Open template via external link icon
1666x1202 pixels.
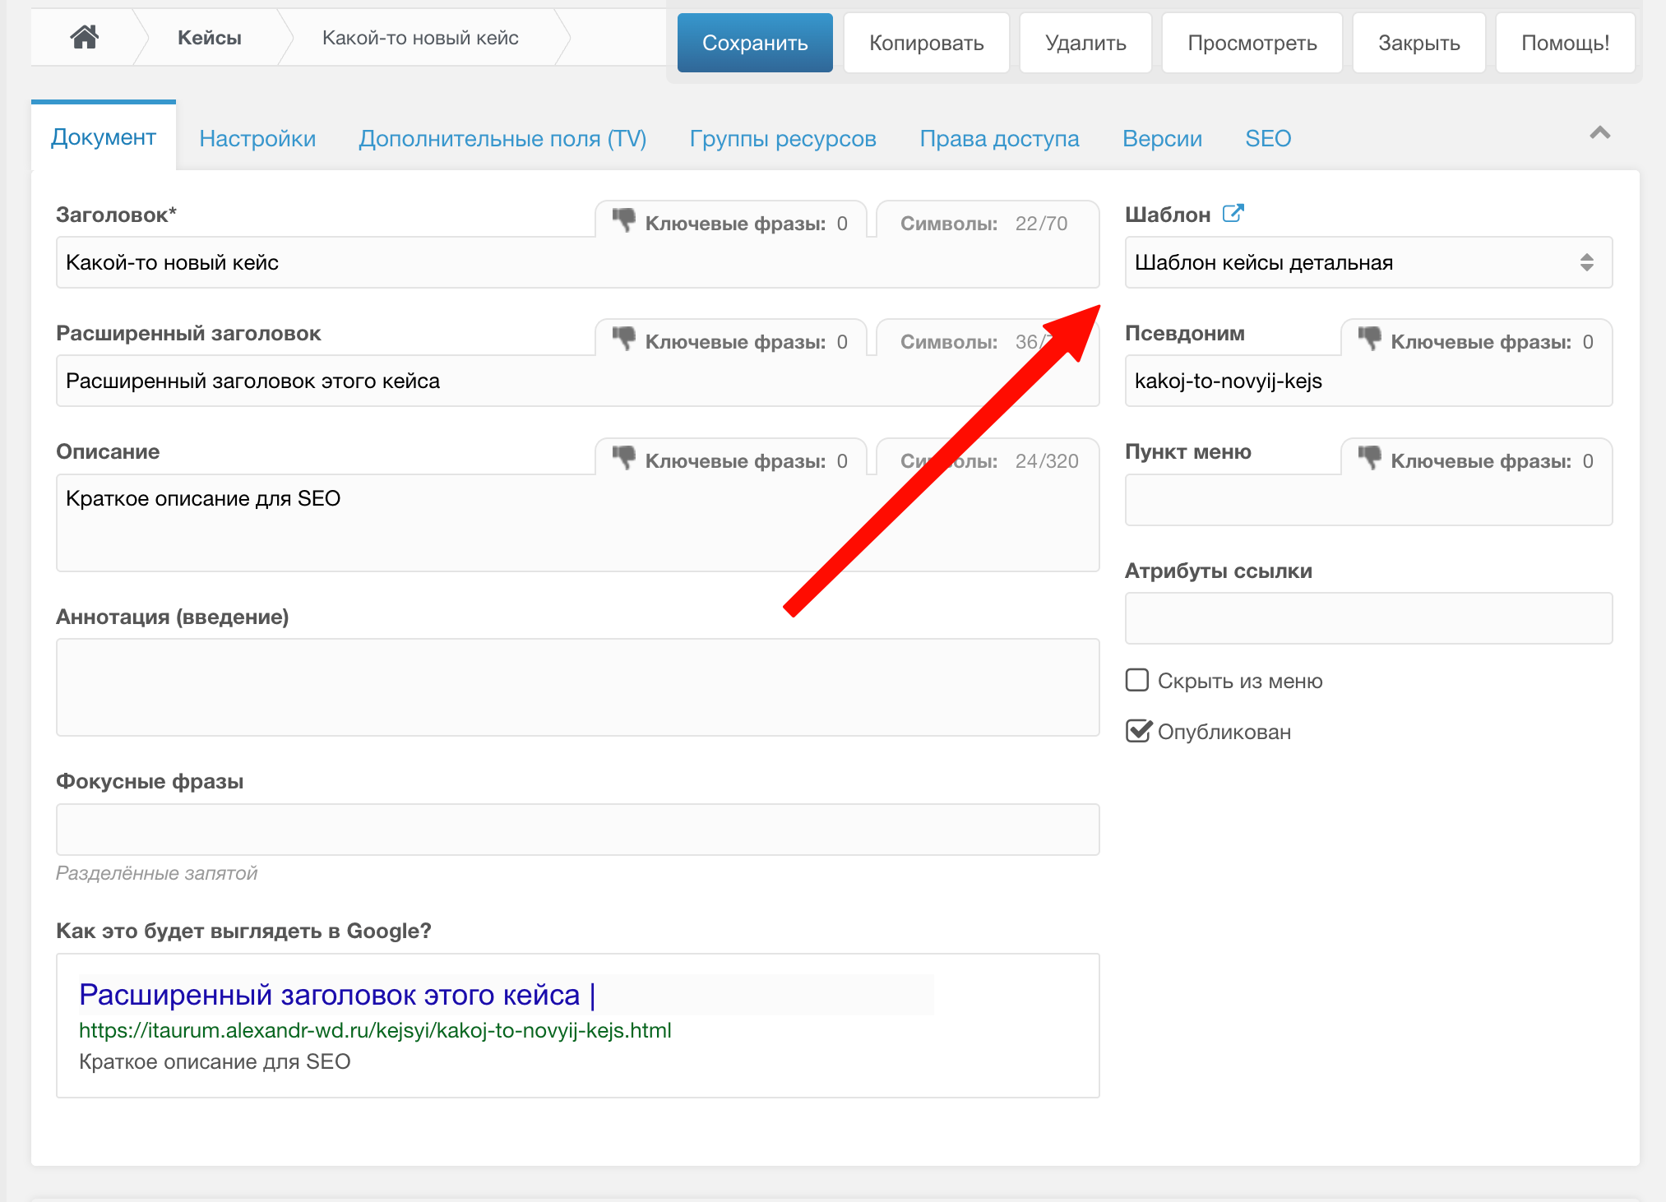pyautogui.click(x=1233, y=214)
